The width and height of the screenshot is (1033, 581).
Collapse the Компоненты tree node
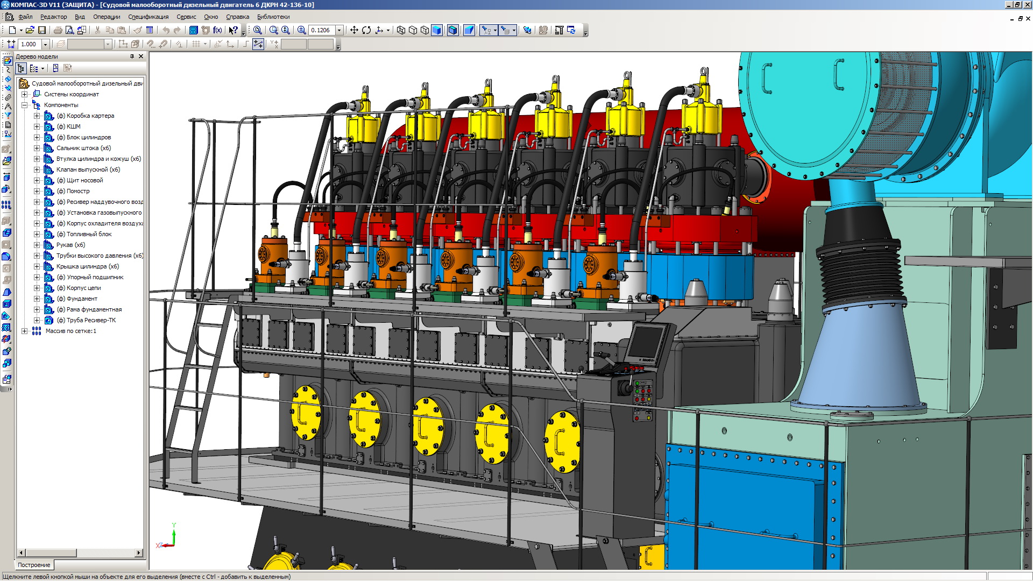[24, 105]
